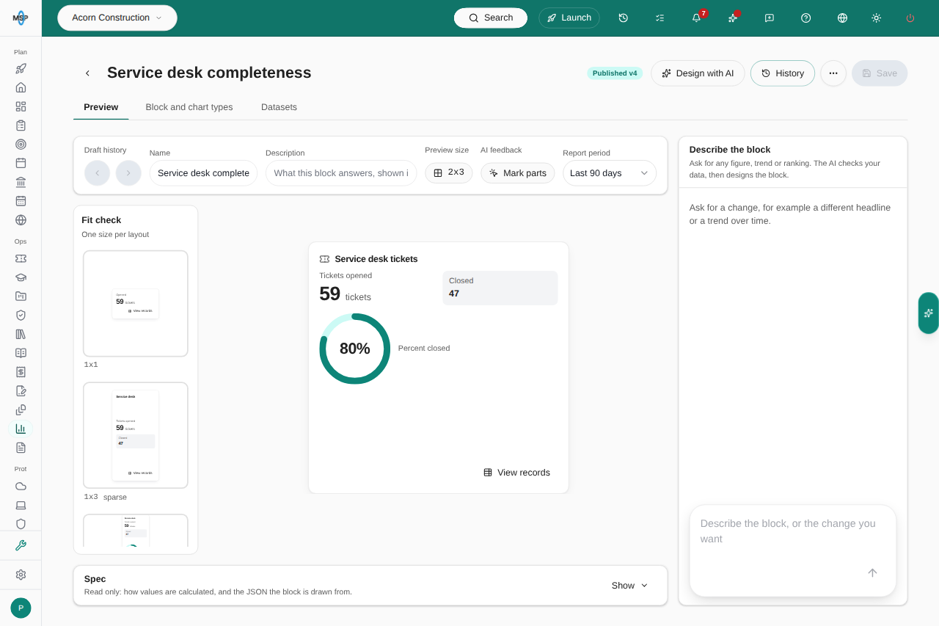Open the document text icon in sidebar
The width and height of the screenshot is (939, 626).
point(21,448)
